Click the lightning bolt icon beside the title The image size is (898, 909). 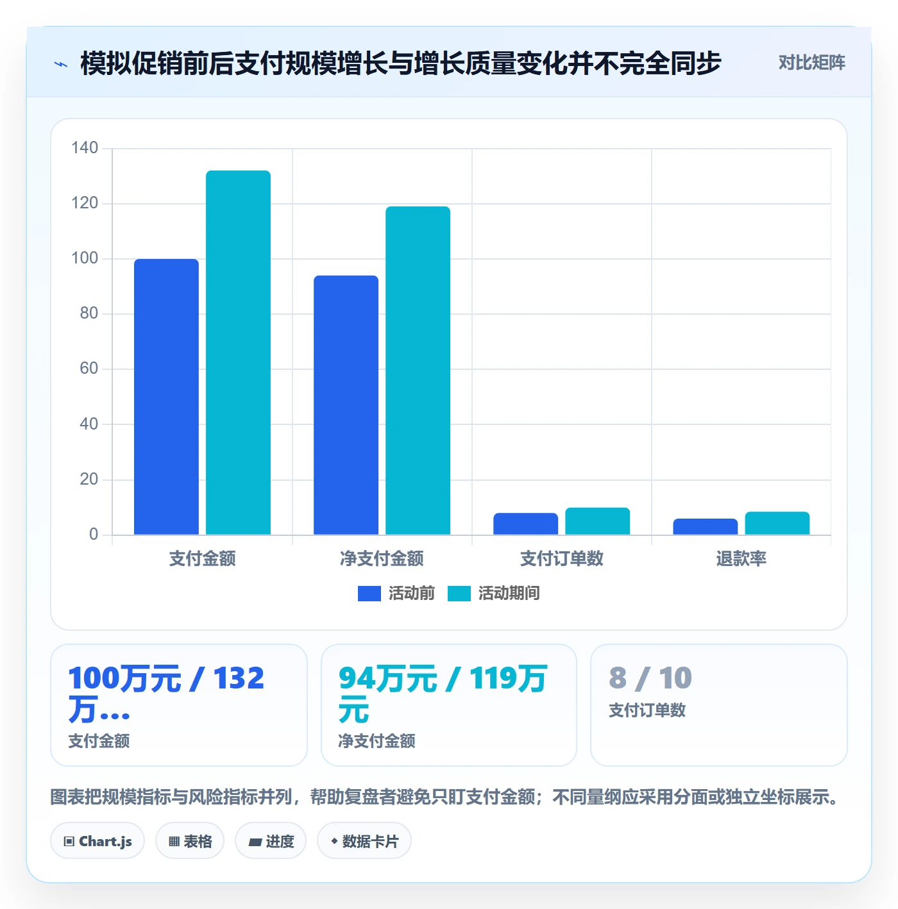61,64
